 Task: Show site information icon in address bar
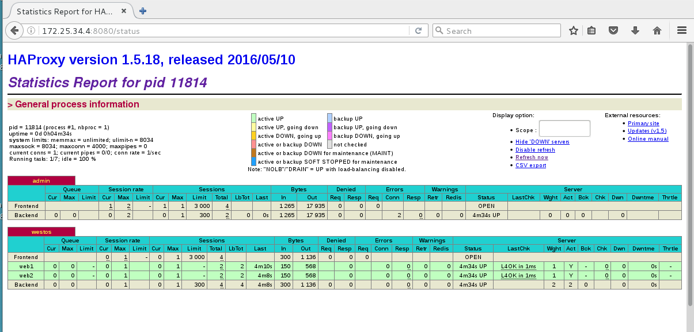(x=31, y=31)
